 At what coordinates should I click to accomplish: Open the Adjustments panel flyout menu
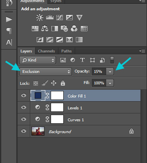click(x=142, y=1)
